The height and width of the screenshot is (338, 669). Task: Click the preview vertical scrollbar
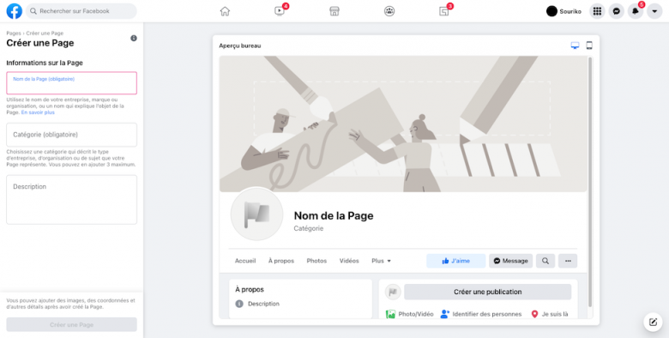coord(590,181)
